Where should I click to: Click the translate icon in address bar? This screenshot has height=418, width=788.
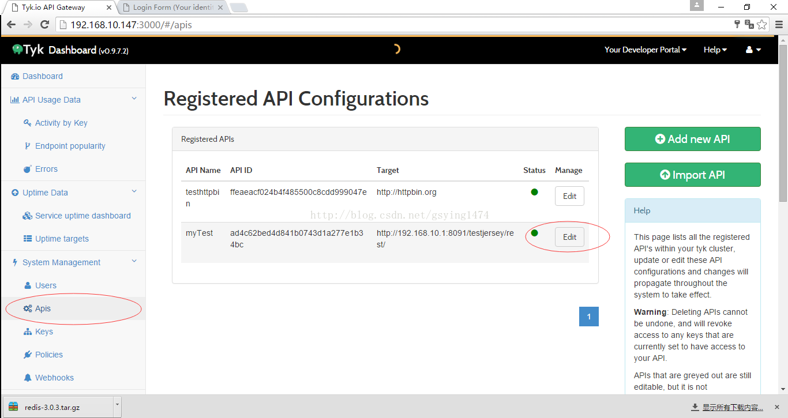749,24
